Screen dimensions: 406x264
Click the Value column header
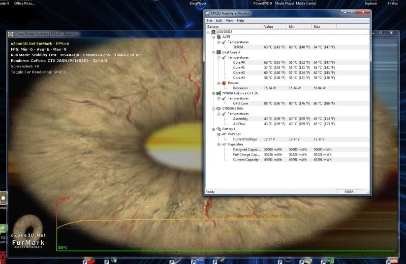tap(274, 26)
